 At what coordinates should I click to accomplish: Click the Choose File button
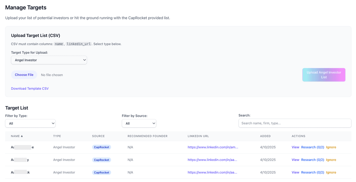pos(24,75)
